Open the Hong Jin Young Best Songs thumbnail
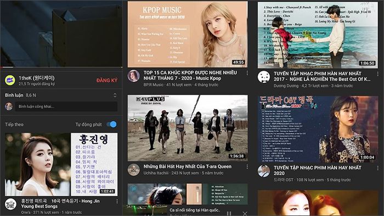 pyautogui.click(x=61, y=164)
